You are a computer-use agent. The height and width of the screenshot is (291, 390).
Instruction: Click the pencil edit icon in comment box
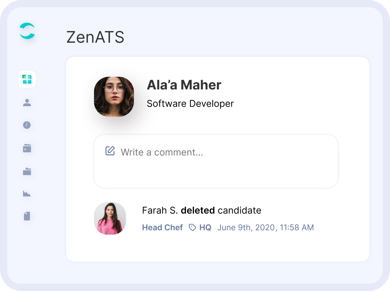110,151
